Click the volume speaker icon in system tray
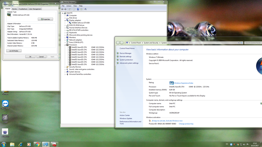Screen dimensions: 262x147 [x=244, y=144]
